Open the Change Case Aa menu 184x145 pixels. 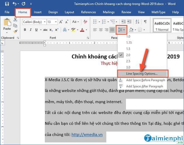click(75, 22)
